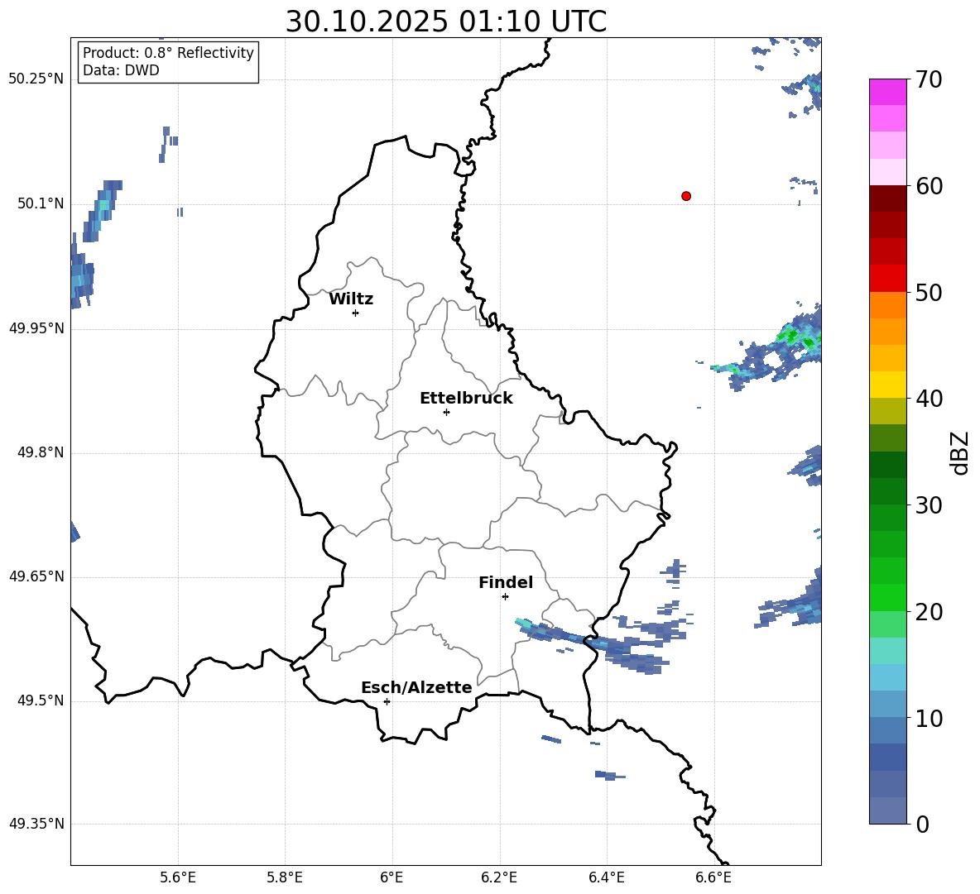Viewport: 980px width, 894px height.
Task: Click the 49.65°N latitude label
Action: point(36,576)
